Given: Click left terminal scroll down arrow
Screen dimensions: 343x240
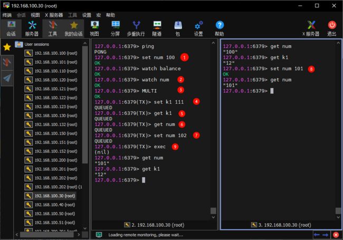Looking at the screenshot, I should (213, 217).
